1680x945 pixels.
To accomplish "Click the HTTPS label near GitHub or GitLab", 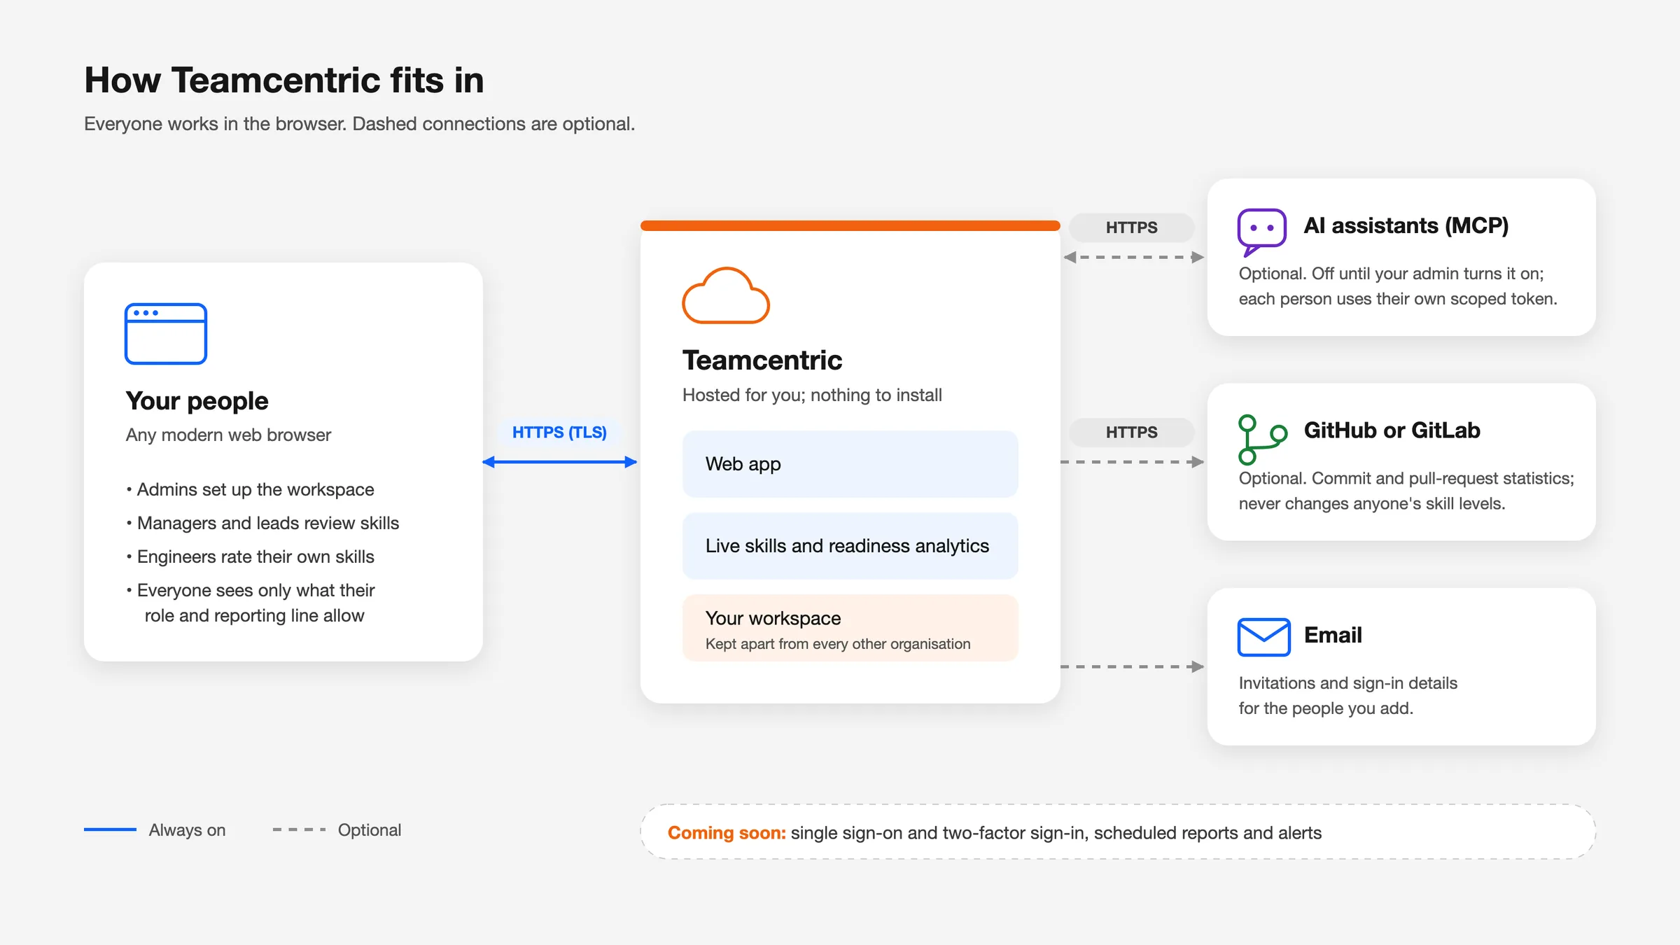I will (x=1131, y=433).
